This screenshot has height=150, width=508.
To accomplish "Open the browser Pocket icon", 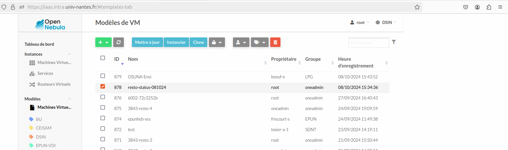I will click(466, 7).
